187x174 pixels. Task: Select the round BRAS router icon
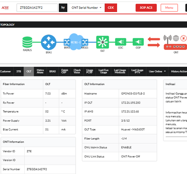[49, 42]
